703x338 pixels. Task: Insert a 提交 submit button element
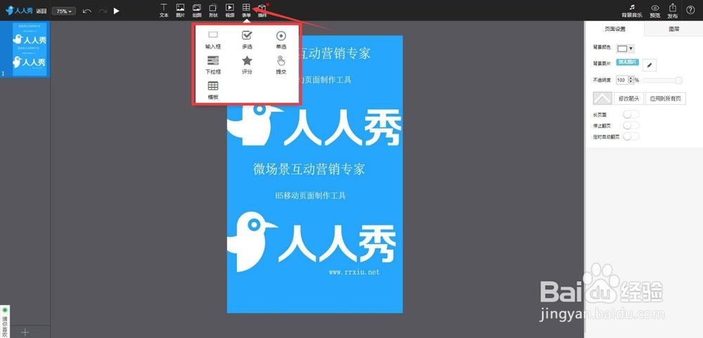pyautogui.click(x=281, y=65)
